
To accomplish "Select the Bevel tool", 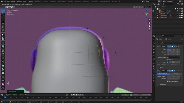I will 3,54.
